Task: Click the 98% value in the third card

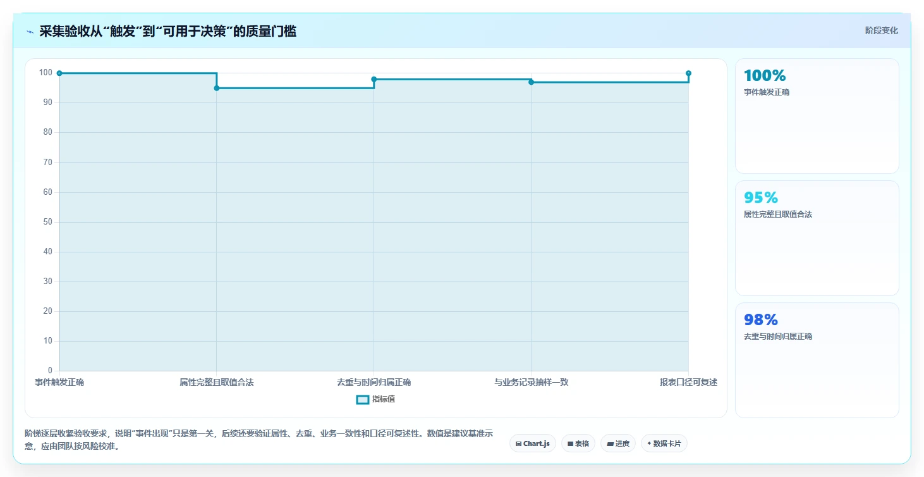Action: pyautogui.click(x=761, y=319)
